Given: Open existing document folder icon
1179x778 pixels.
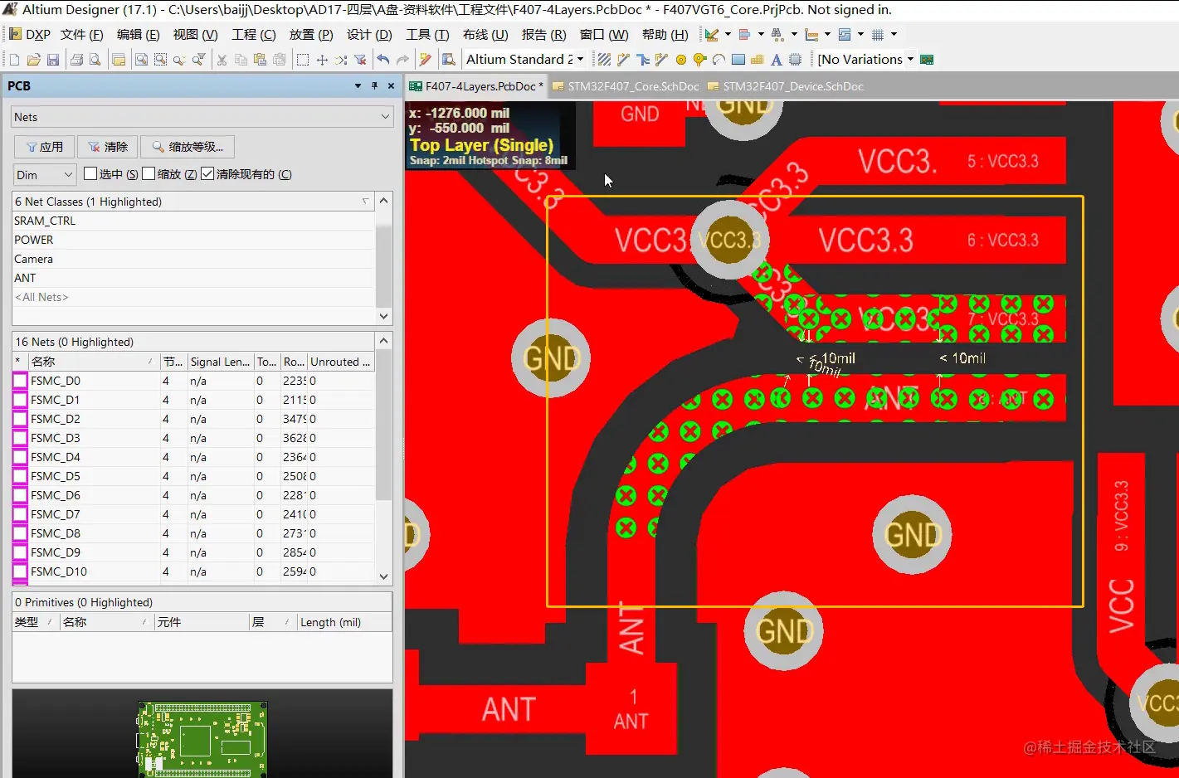Looking at the screenshot, I should tap(33, 60).
